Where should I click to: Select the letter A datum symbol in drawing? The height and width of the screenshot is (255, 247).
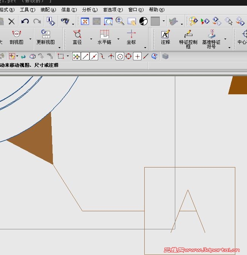pyautogui.click(x=188, y=211)
